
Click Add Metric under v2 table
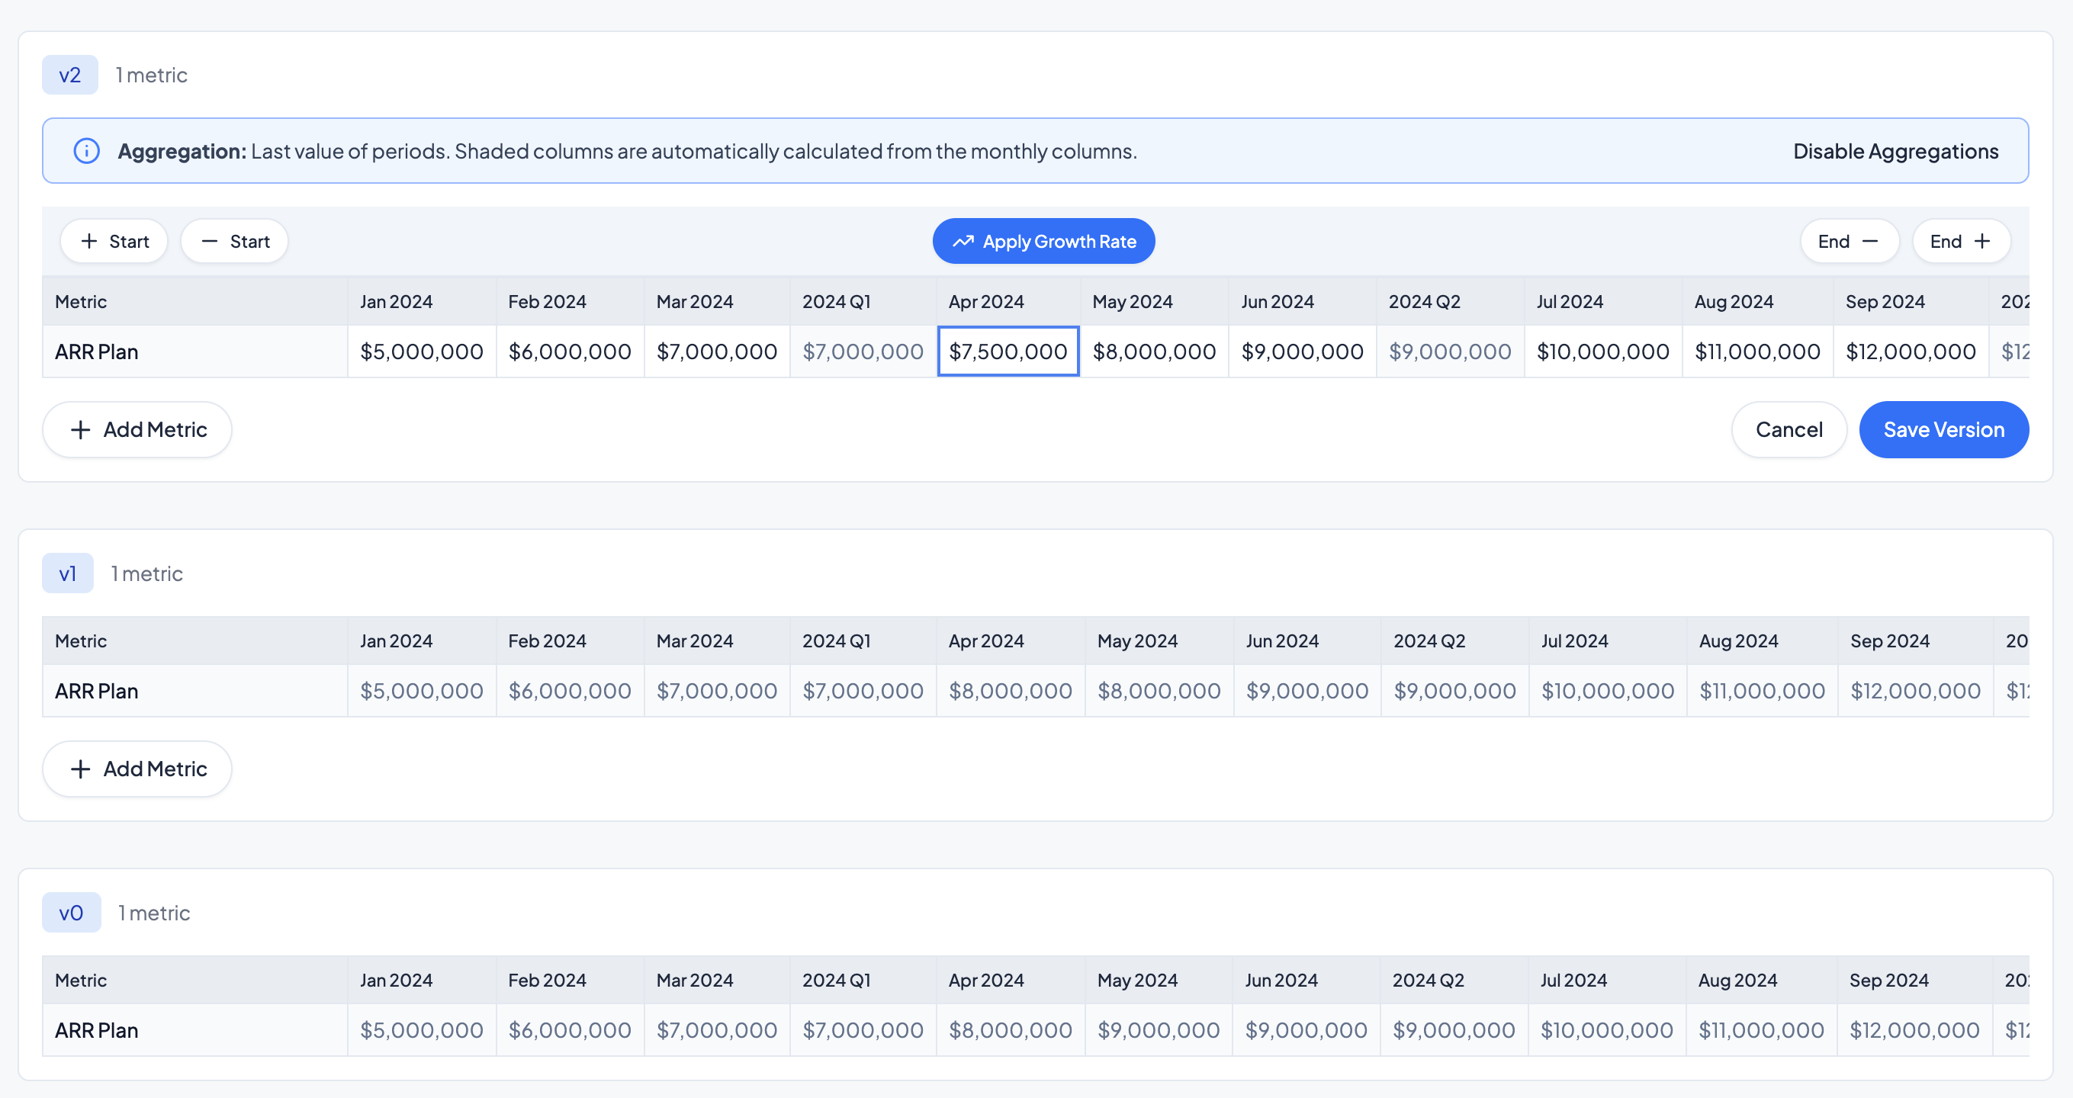click(137, 429)
